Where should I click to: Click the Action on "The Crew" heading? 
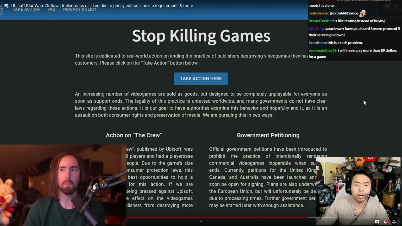point(134,135)
